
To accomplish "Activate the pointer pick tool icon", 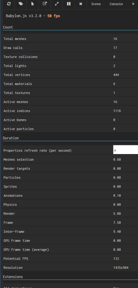I will pos(33,4).
